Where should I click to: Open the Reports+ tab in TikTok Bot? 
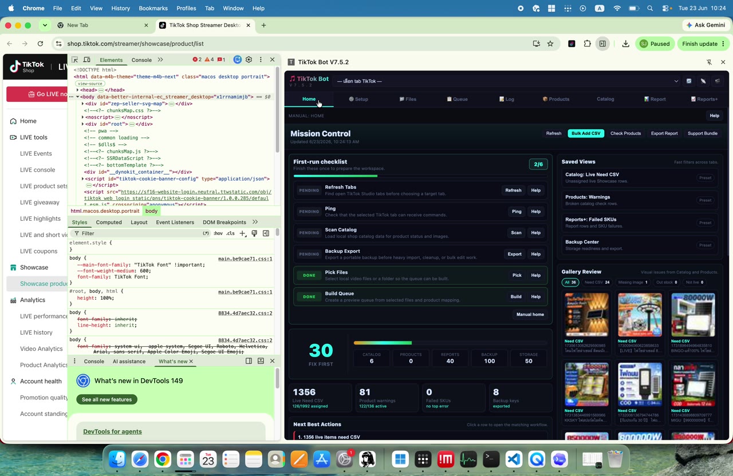704,99
